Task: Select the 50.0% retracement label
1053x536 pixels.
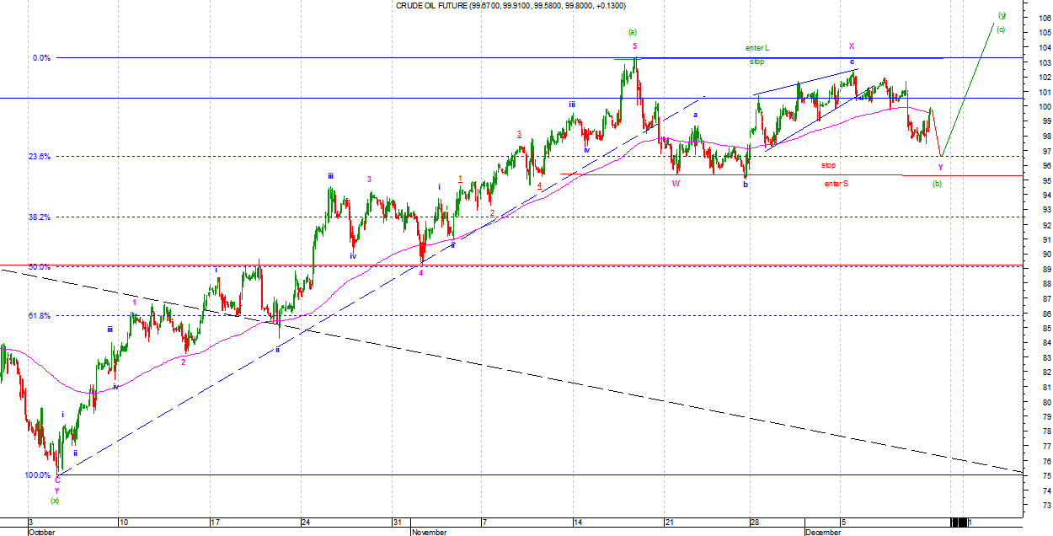Action: [39, 267]
